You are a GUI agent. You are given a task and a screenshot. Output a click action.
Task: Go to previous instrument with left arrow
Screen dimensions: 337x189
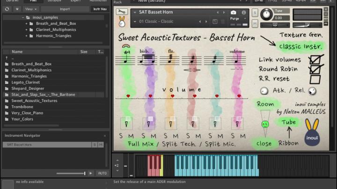(x=218, y=13)
